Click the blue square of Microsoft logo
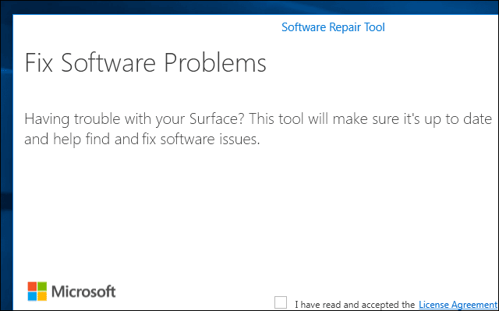Screen dimensions: 499x311 tap(32, 296)
